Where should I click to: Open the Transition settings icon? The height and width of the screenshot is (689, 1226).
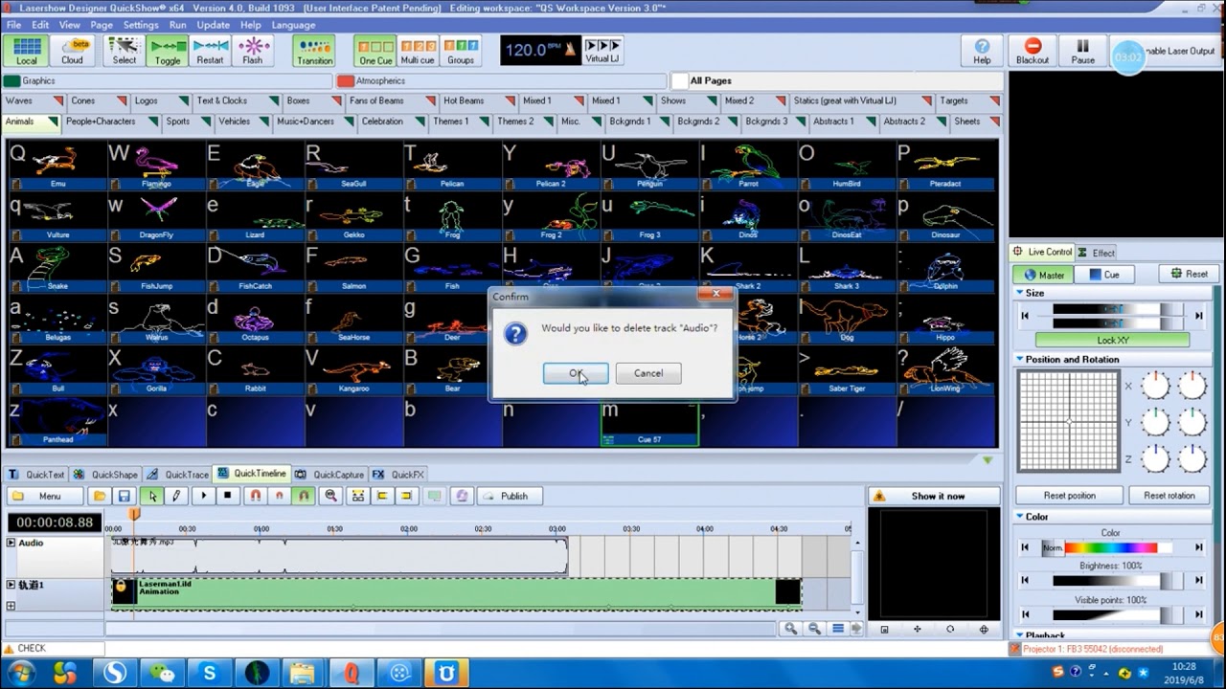pos(314,51)
